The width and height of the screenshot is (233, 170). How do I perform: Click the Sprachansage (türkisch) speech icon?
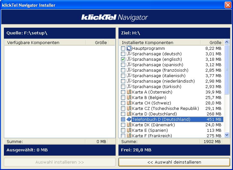coord(129,86)
